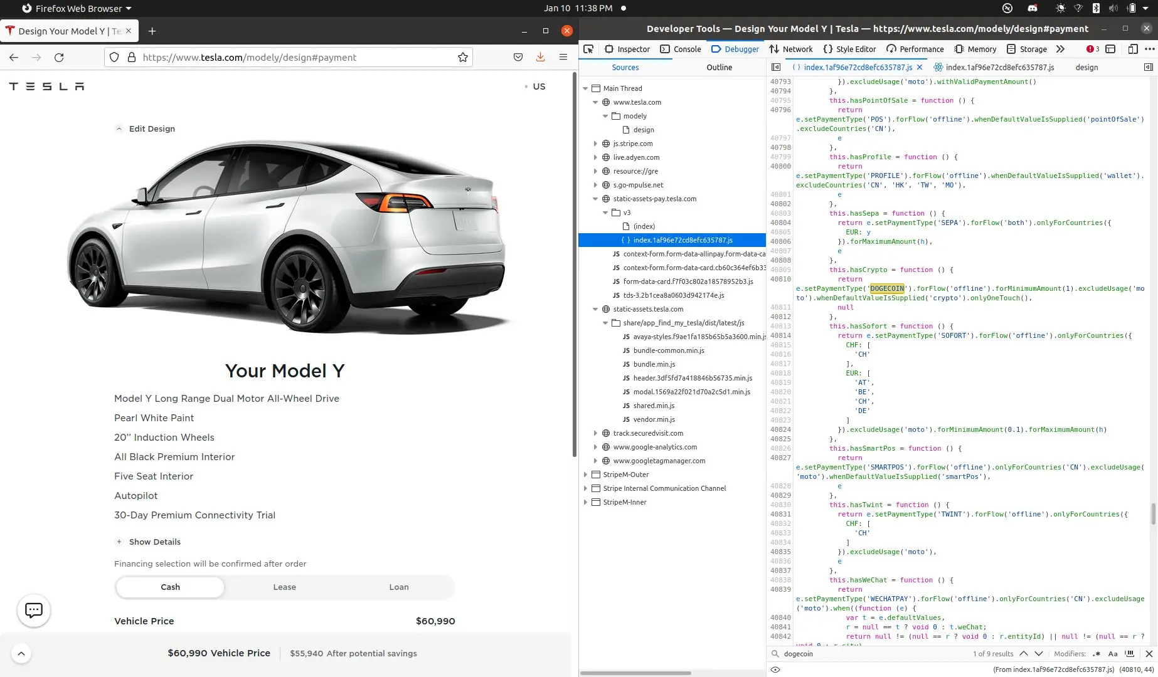
Task: Switch to Outline sub-tab in Debugger
Action: click(720, 67)
